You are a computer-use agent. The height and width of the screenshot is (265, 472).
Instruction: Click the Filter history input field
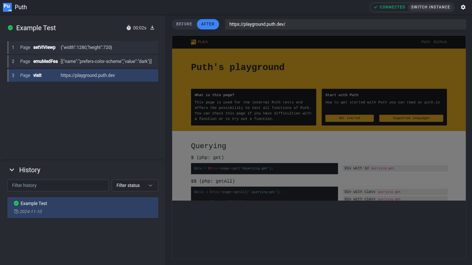(x=58, y=185)
